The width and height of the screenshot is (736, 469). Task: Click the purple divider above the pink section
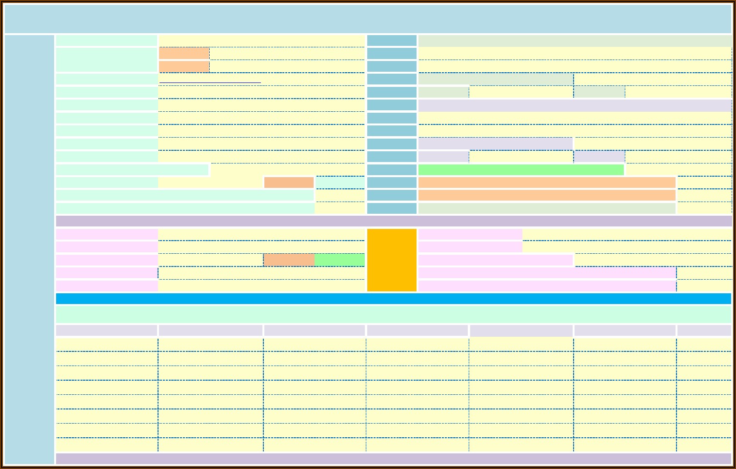point(393,221)
